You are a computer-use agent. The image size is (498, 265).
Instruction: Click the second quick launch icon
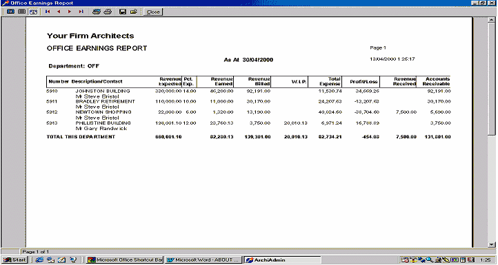click(x=50, y=260)
